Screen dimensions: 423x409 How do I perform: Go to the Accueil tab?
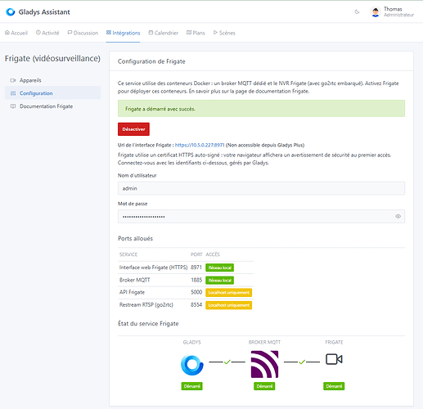pyautogui.click(x=16, y=33)
